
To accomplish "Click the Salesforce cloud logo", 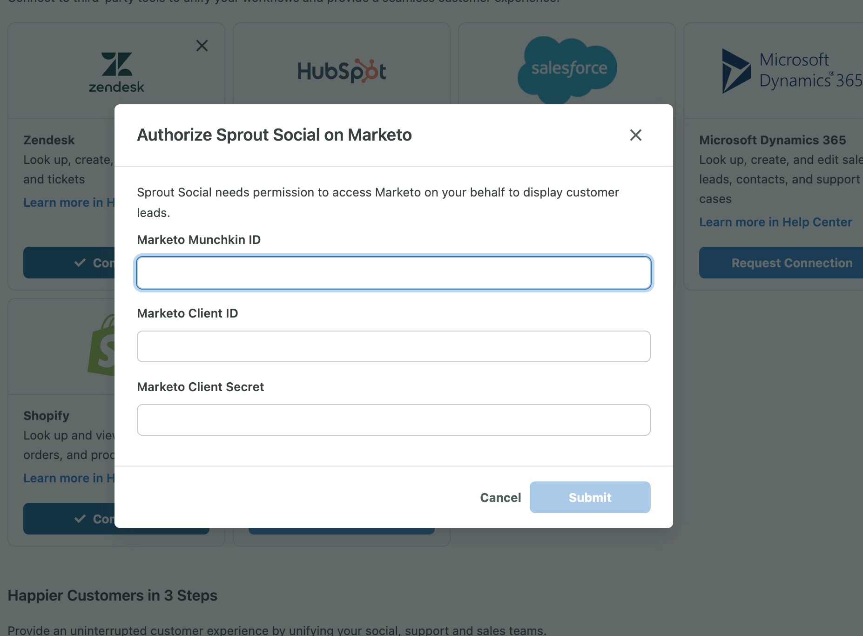I will 567,70.
